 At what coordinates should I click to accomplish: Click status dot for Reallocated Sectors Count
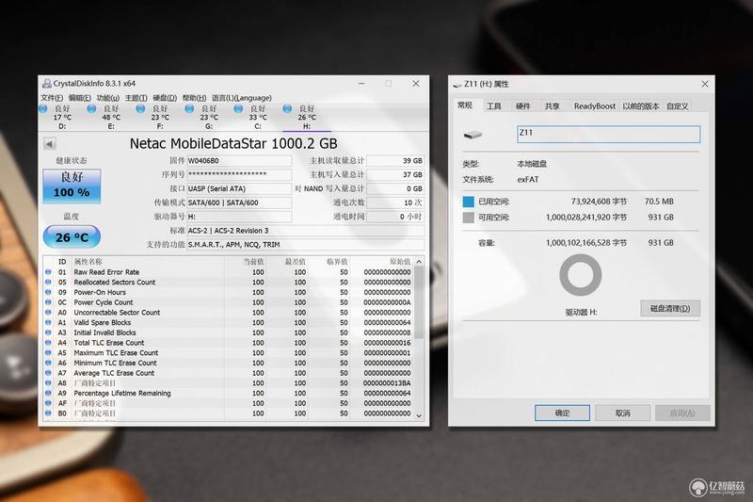click(48, 282)
